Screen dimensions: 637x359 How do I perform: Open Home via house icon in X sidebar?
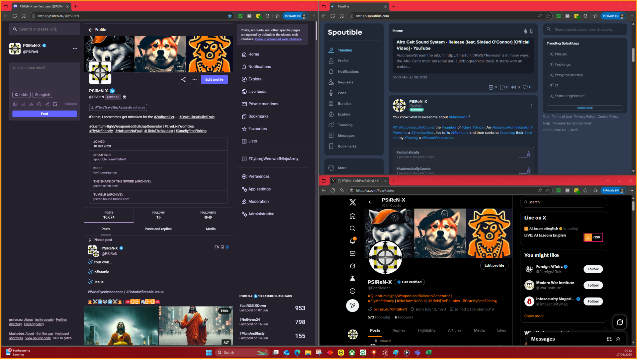[x=353, y=216]
